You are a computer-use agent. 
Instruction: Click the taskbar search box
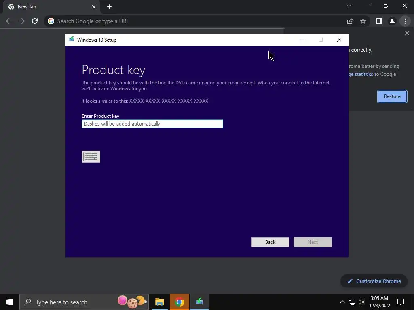[x=84, y=302]
